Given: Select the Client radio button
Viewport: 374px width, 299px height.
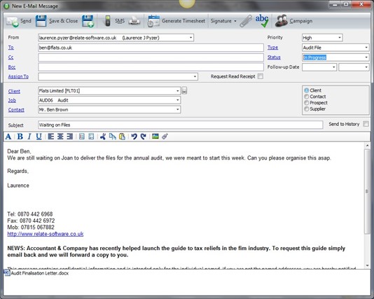Looking at the screenshot, I should tap(307, 90).
